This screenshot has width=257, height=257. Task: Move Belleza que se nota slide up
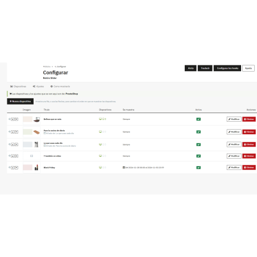coord(13,119)
